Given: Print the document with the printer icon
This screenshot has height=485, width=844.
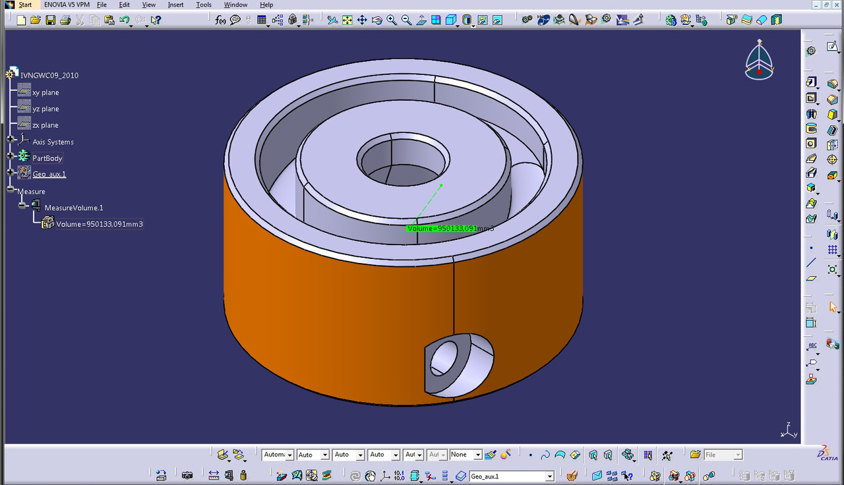Looking at the screenshot, I should click(x=65, y=20).
